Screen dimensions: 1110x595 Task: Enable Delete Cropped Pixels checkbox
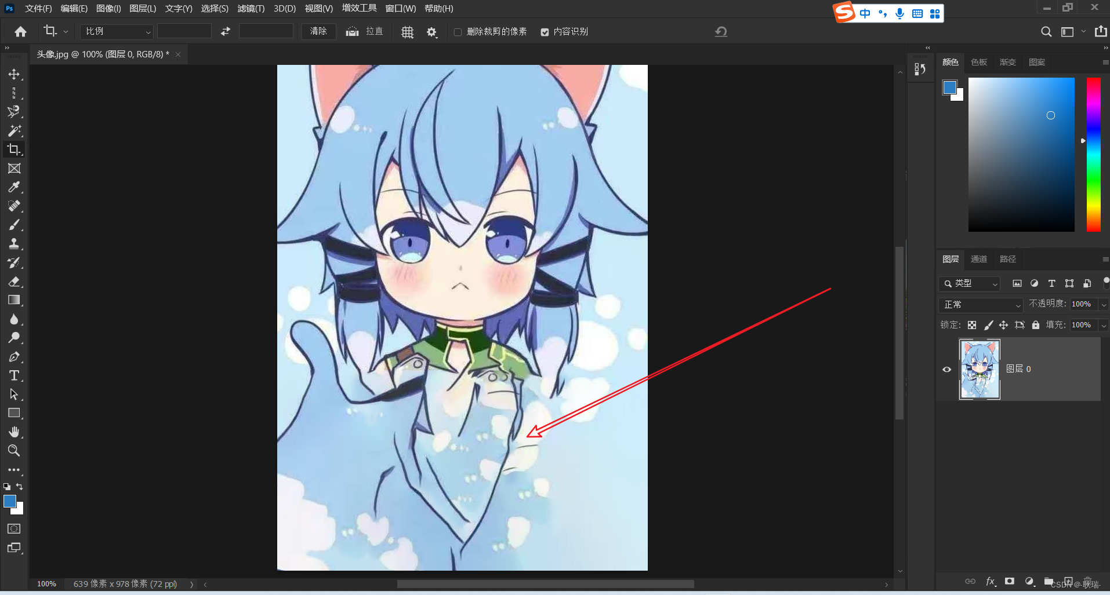pos(458,32)
